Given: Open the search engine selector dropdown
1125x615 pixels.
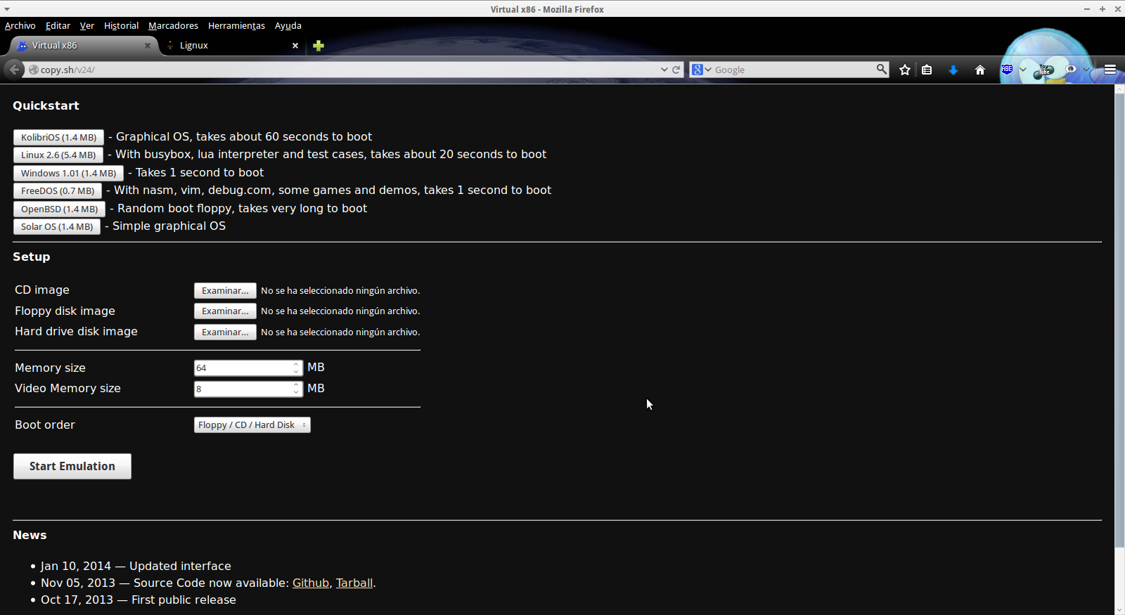Looking at the screenshot, I should [701, 70].
